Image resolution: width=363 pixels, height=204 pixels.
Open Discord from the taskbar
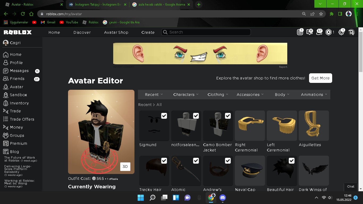223,198
